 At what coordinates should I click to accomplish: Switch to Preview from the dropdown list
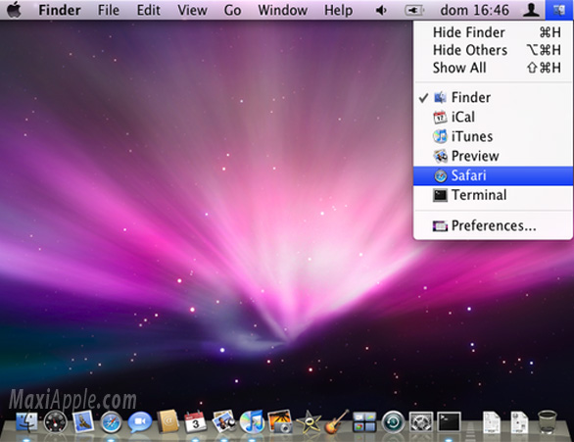tap(493, 156)
